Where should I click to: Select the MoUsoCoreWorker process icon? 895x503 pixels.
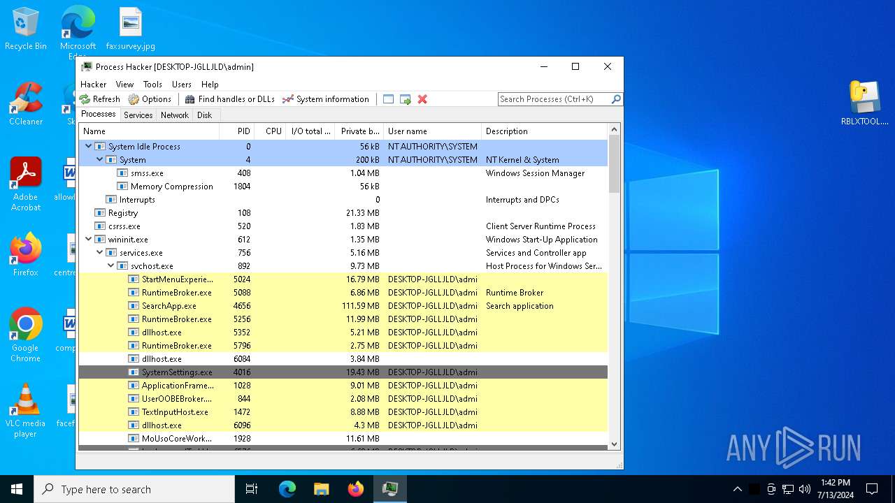tap(134, 439)
